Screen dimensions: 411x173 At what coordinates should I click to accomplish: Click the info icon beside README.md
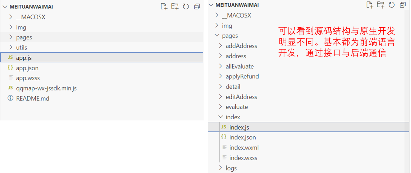tap(10, 98)
